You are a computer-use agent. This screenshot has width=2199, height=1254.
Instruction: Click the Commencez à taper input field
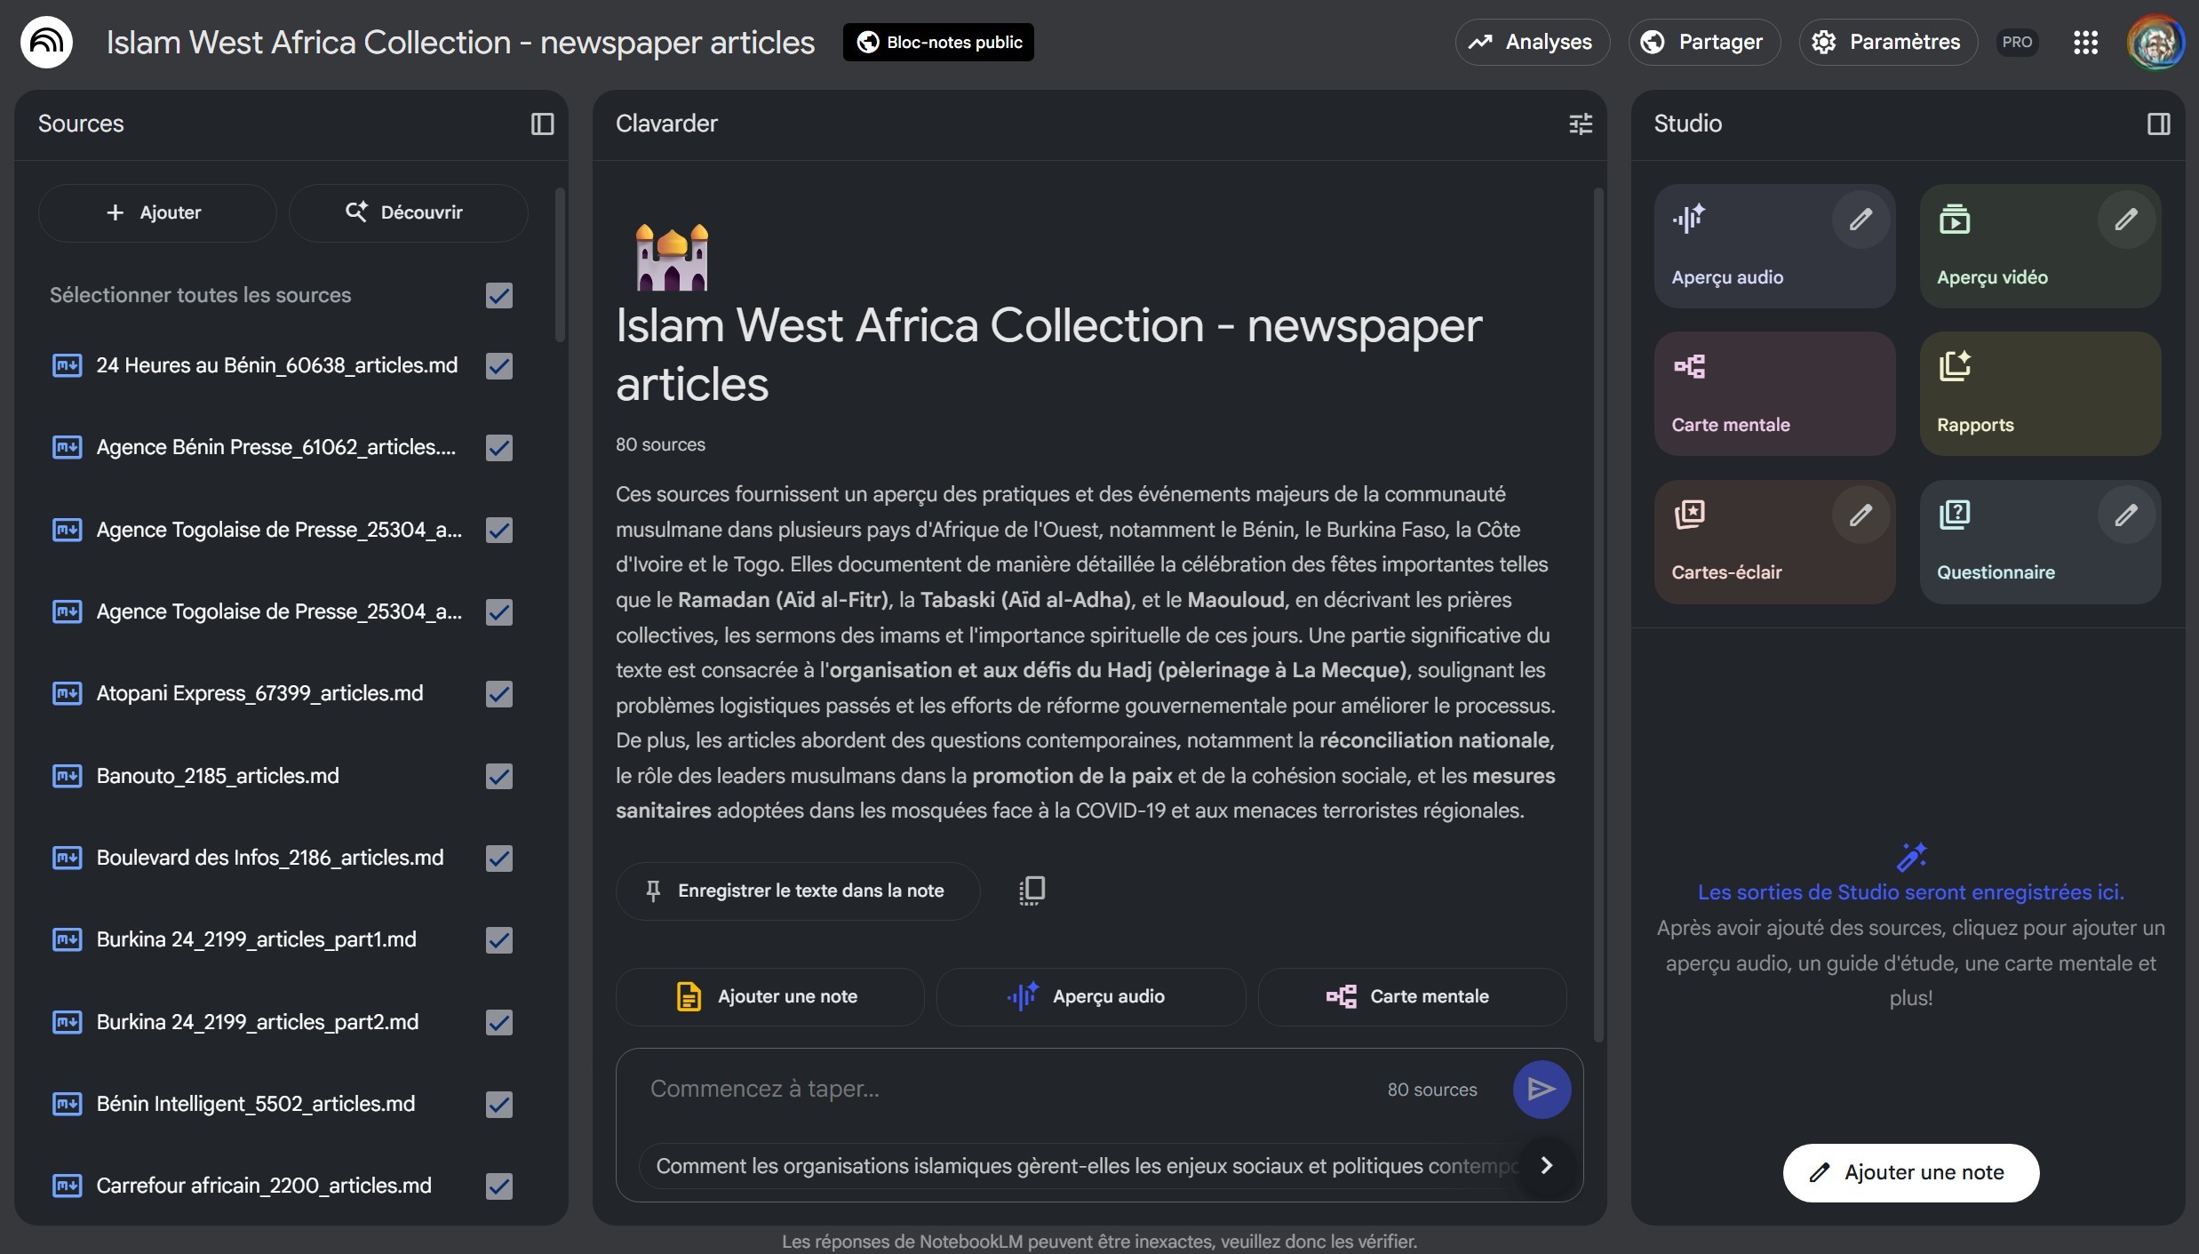click(977, 1089)
